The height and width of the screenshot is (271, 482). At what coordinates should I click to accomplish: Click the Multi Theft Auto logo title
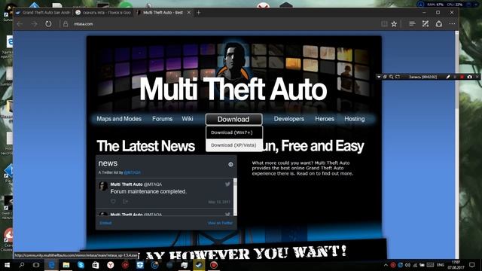click(x=233, y=89)
